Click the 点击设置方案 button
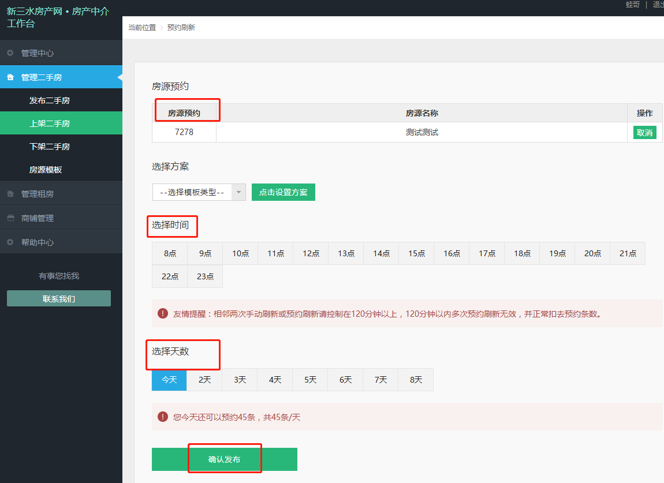The width and height of the screenshot is (664, 483). click(x=283, y=192)
